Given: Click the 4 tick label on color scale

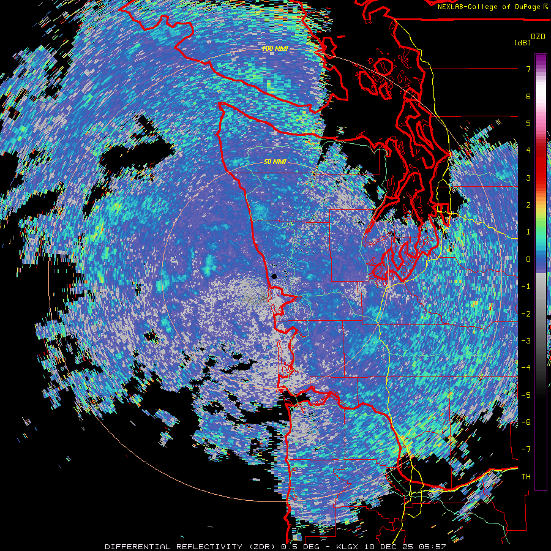Looking at the screenshot, I should pos(528,151).
